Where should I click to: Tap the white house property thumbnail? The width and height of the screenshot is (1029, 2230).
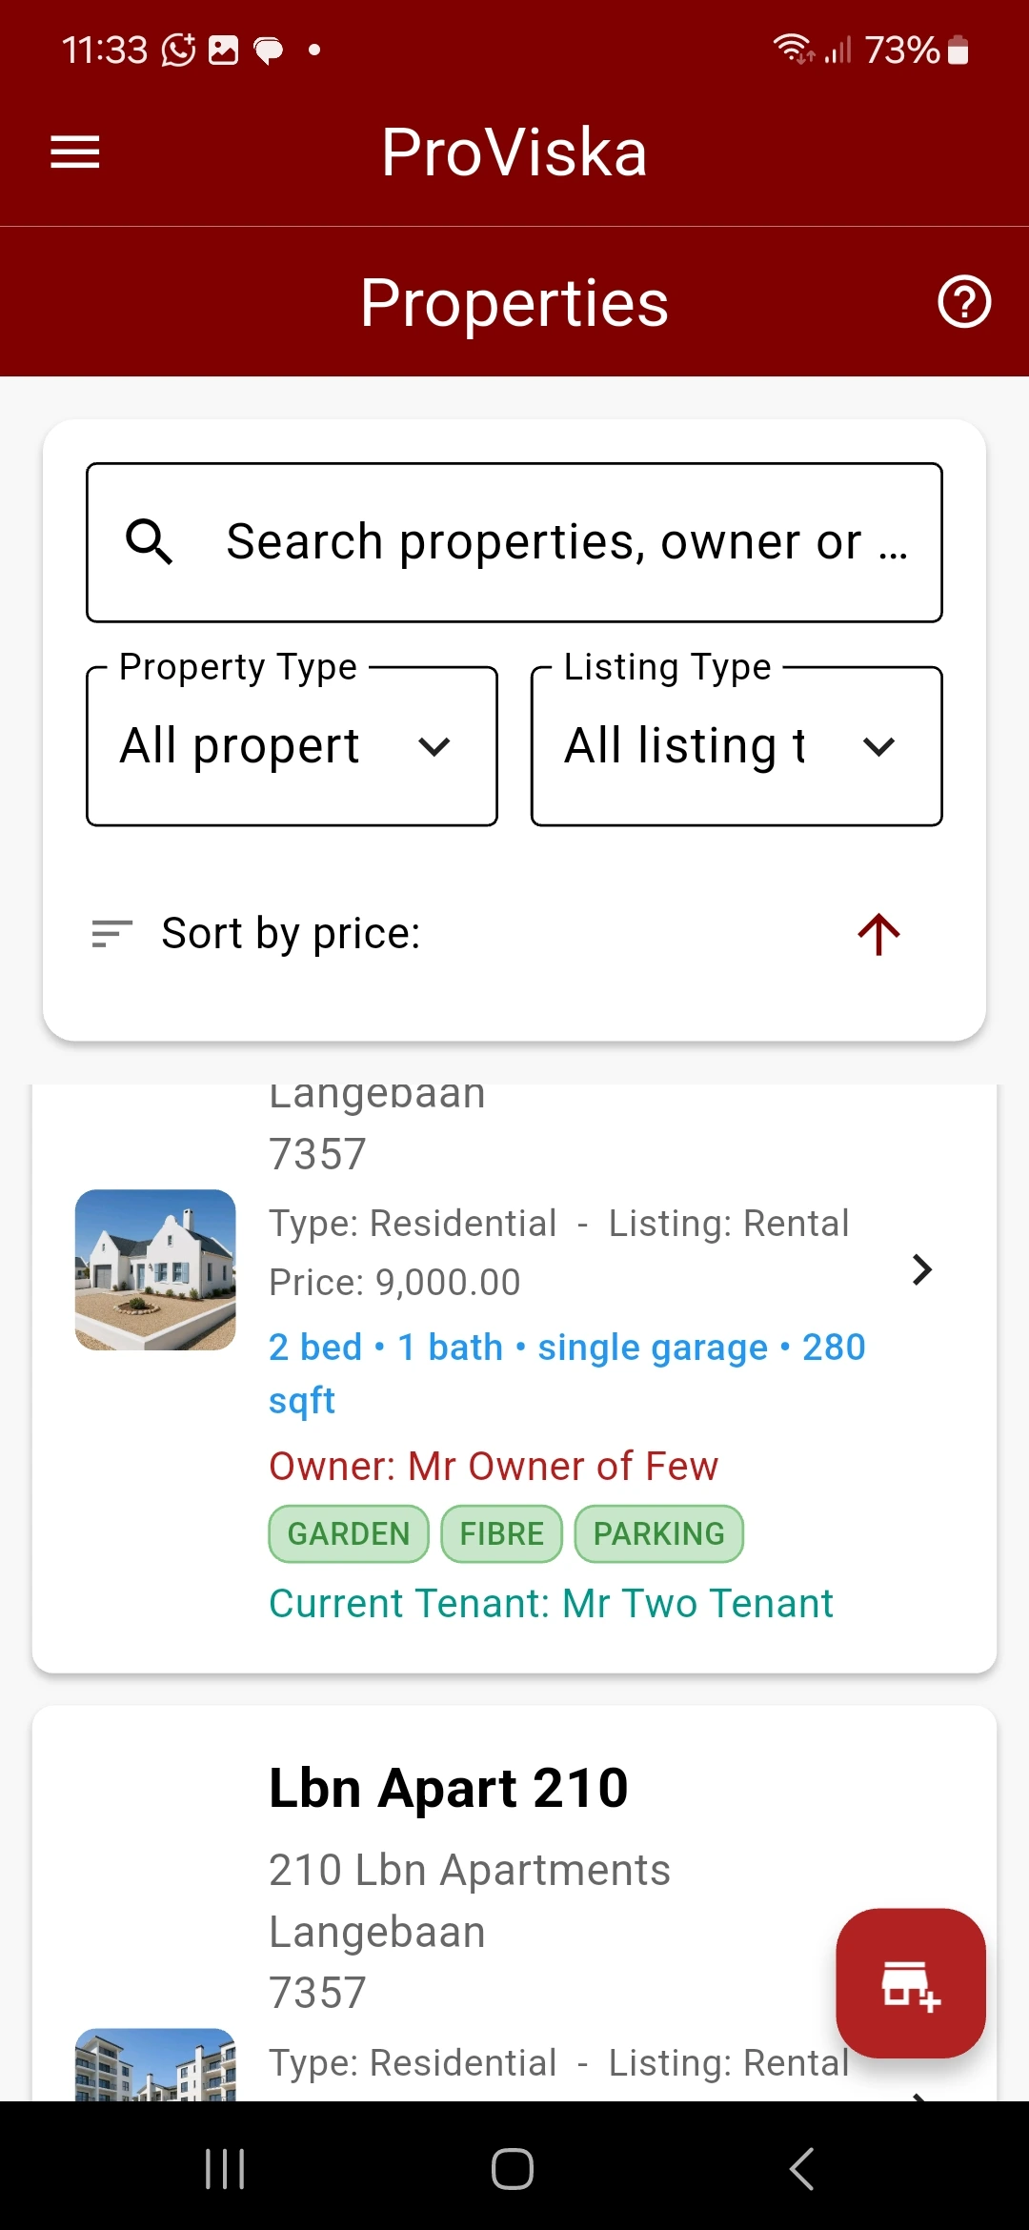pos(155,1269)
